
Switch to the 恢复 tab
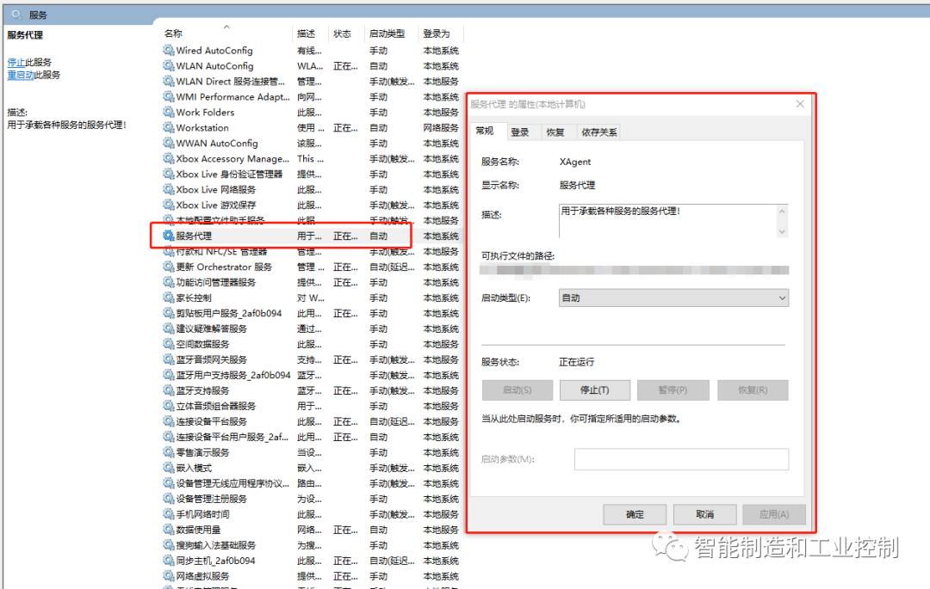pyautogui.click(x=555, y=132)
